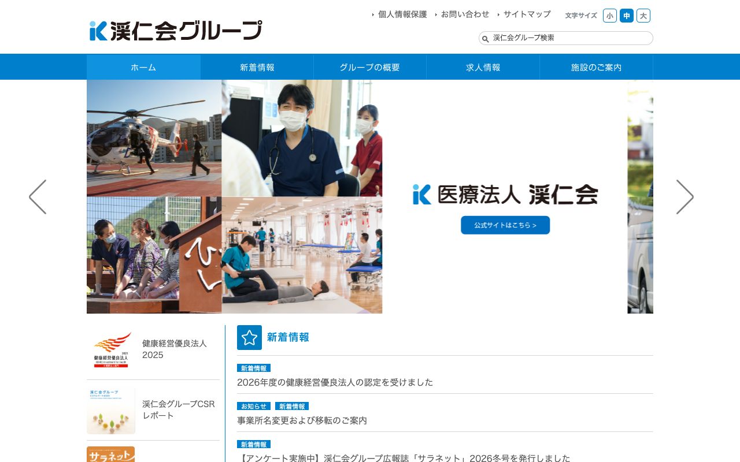Open the 施設のご案内 tab
The width and height of the screenshot is (740, 462).
point(596,67)
